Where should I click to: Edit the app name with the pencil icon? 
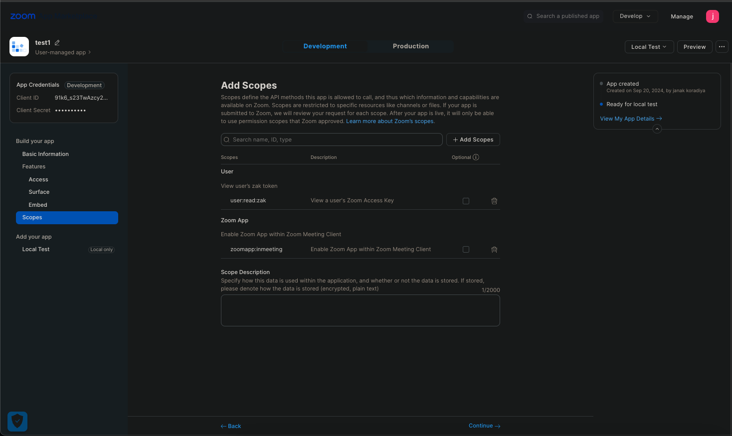(57, 43)
